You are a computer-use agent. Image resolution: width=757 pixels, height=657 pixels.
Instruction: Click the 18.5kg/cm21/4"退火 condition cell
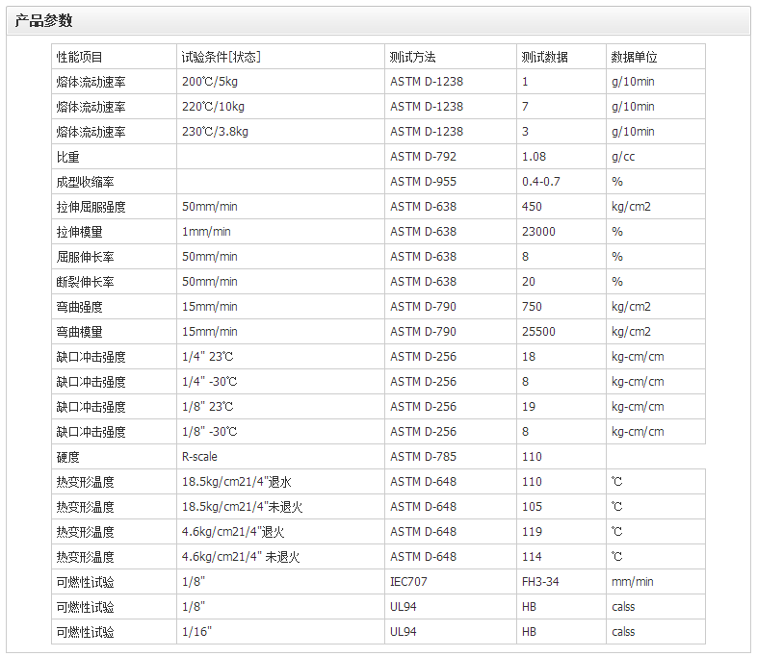point(280,483)
